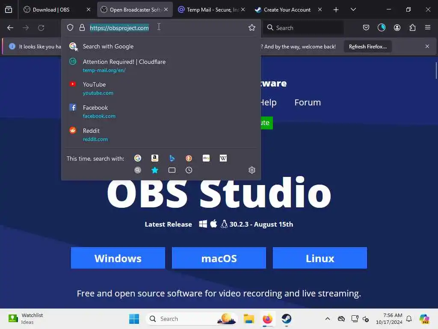Go back one page
This screenshot has width=438, height=329.
[10, 28]
